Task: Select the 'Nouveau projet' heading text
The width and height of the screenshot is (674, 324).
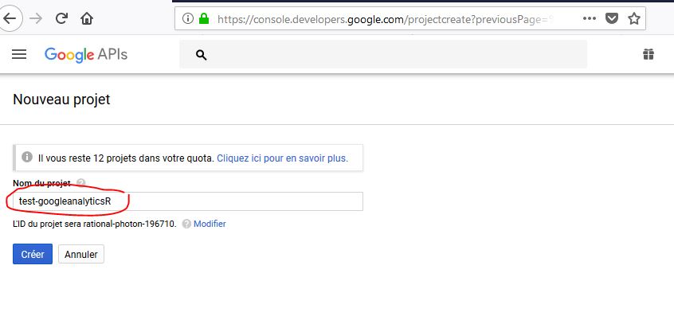Action: (x=61, y=100)
